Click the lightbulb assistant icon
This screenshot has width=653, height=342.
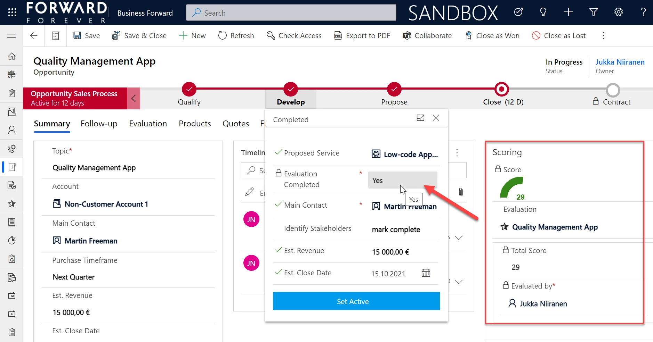click(x=543, y=12)
